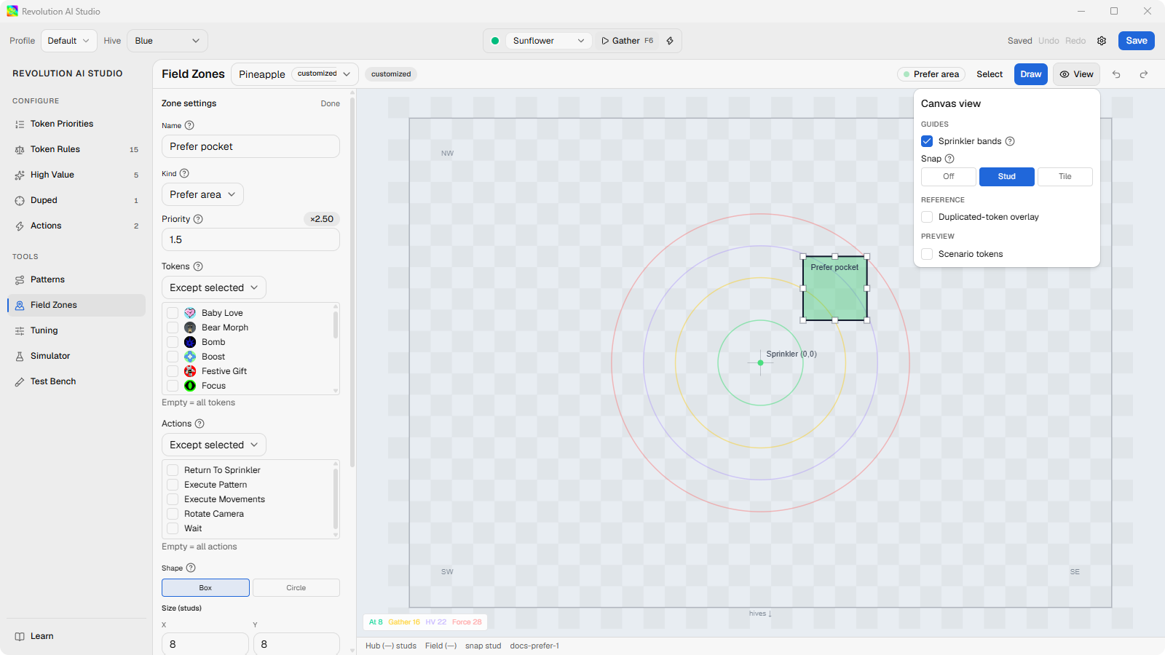
Task: Click the Revolution AI Studio app logo
Action: [12, 11]
